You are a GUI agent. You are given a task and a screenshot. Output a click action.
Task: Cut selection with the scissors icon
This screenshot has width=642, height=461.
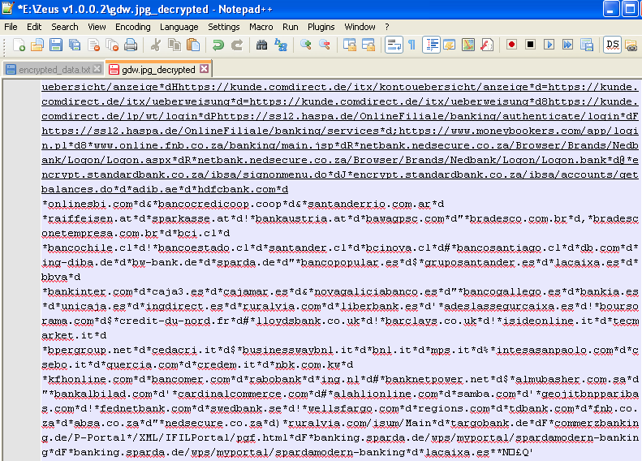click(x=155, y=45)
